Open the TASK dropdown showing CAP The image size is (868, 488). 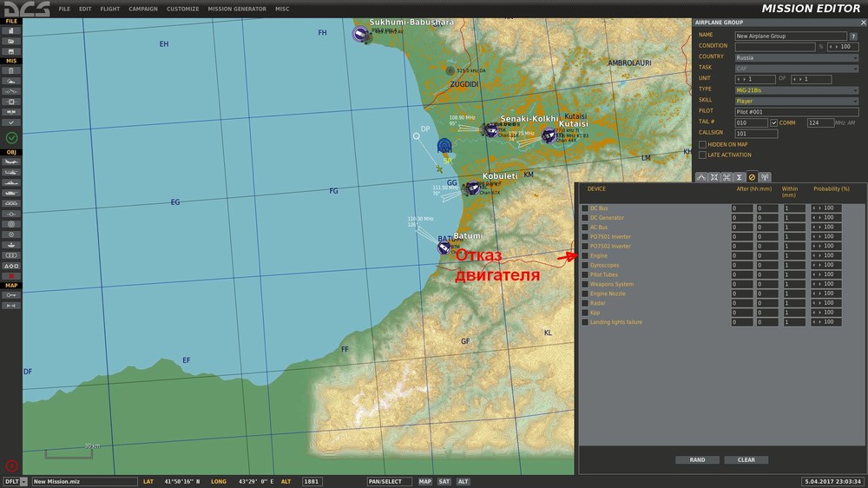click(797, 69)
